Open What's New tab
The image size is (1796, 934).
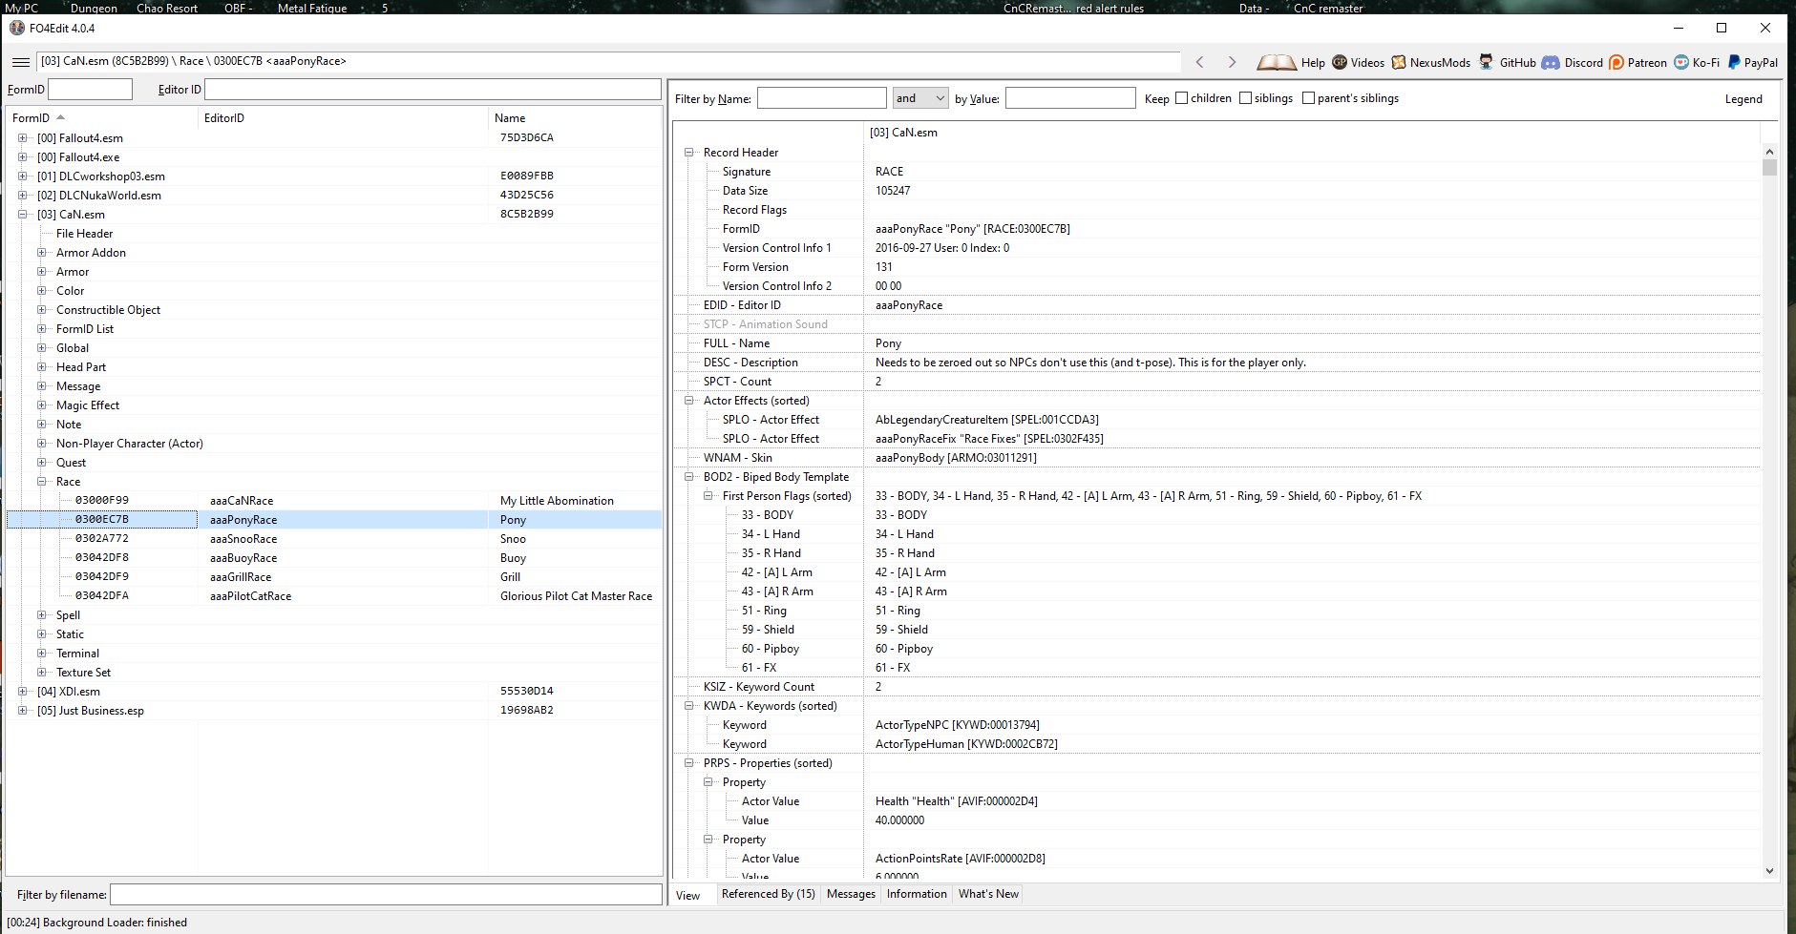pyautogui.click(x=988, y=894)
